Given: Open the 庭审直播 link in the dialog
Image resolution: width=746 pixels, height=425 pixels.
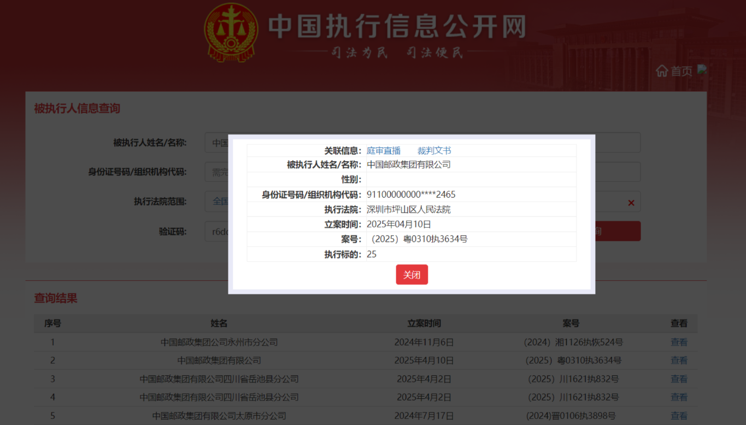Looking at the screenshot, I should pyautogui.click(x=384, y=151).
